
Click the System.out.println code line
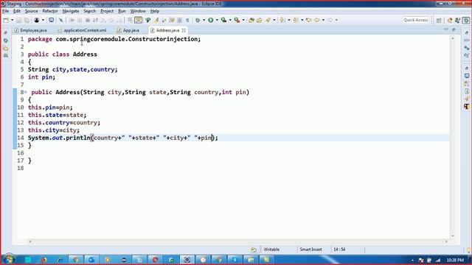tap(123, 138)
